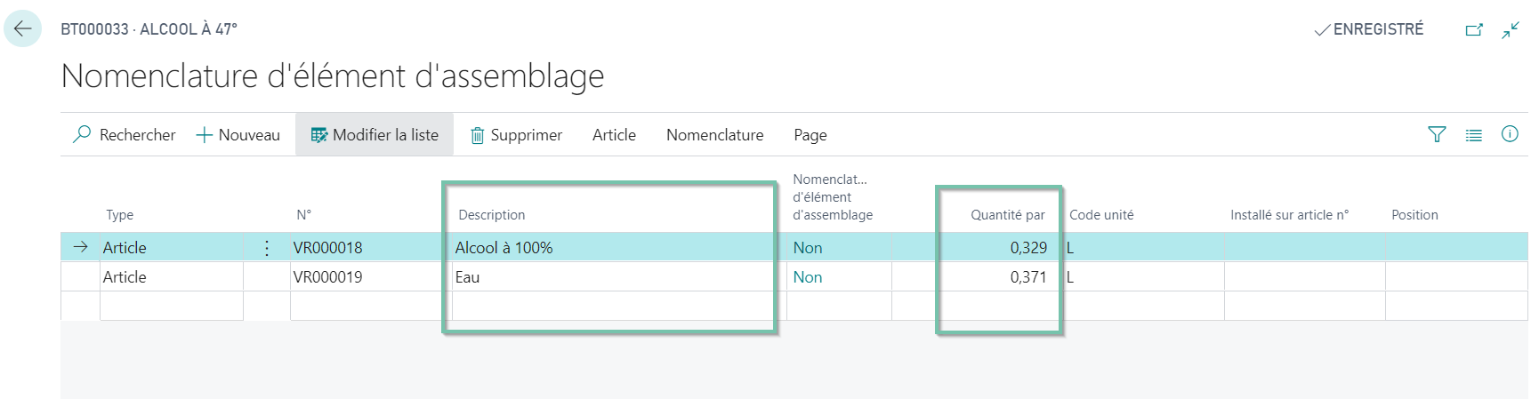Click unit code L for Eau row
The height and width of the screenshot is (399, 1539).
point(1144,277)
